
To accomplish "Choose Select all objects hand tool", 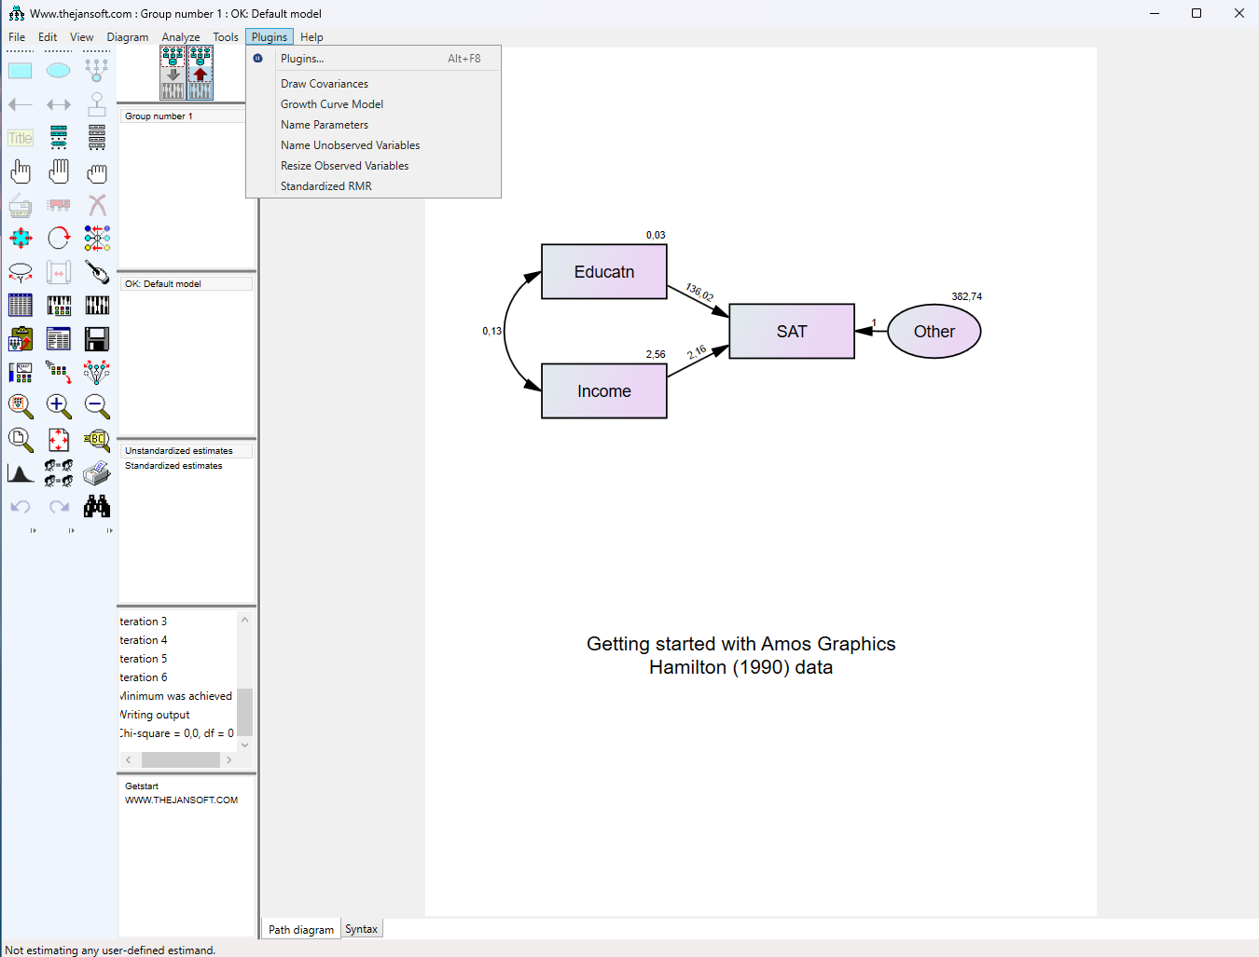I will 59,171.
